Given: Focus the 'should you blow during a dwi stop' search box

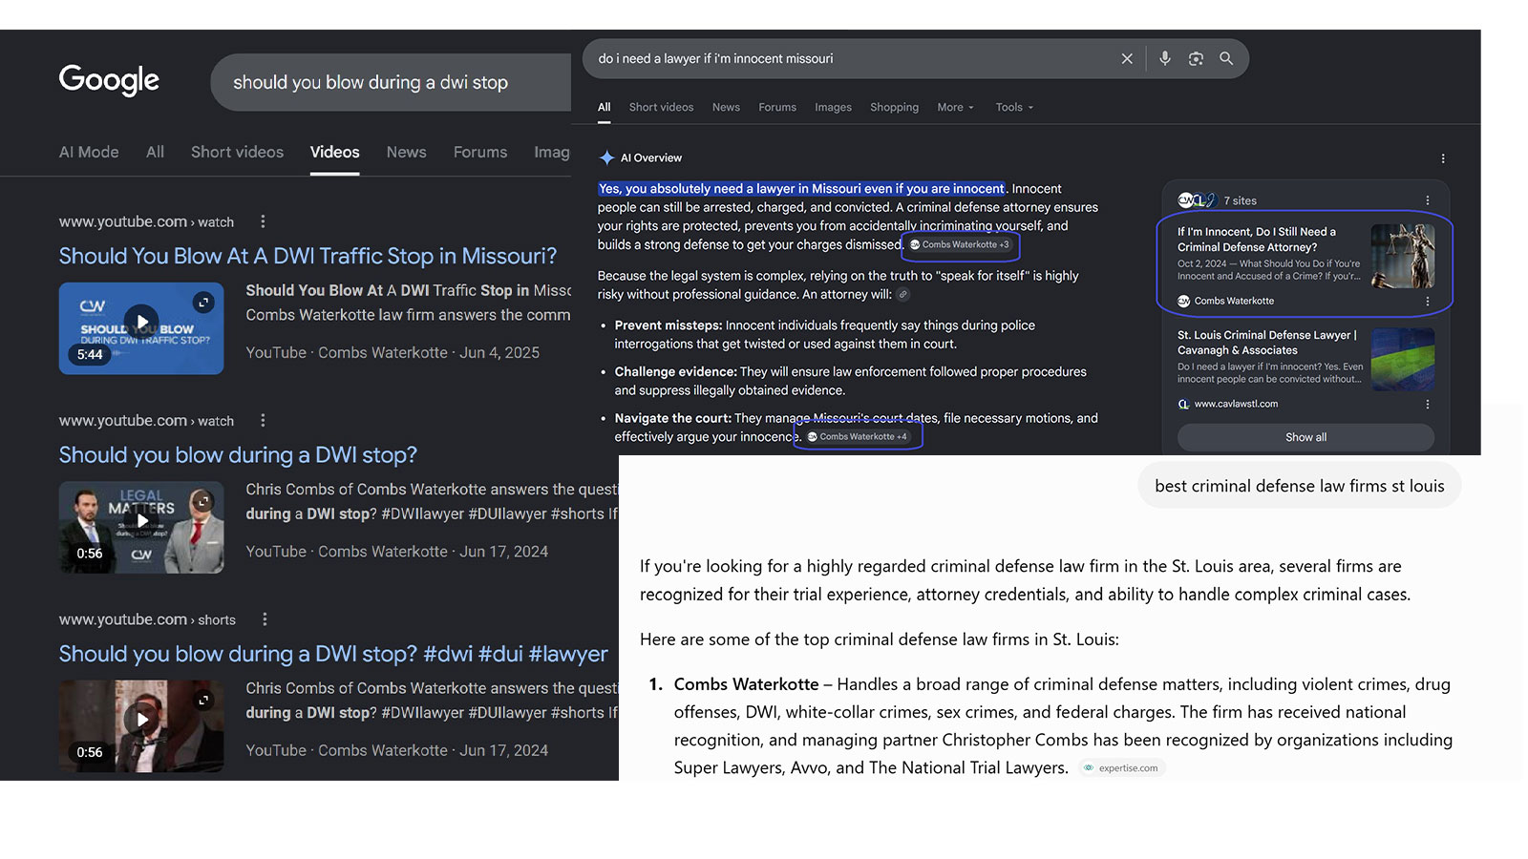Looking at the screenshot, I should click(392, 83).
